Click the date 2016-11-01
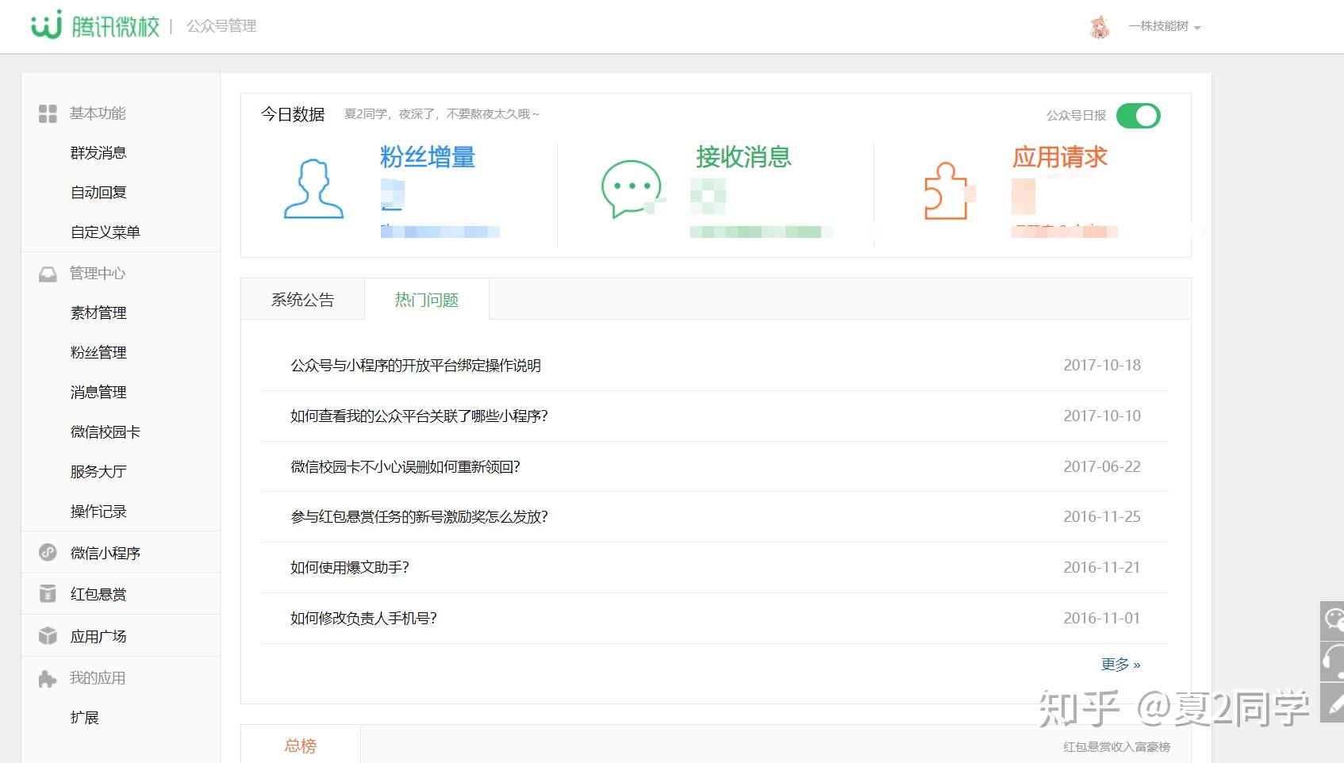 (x=1102, y=618)
